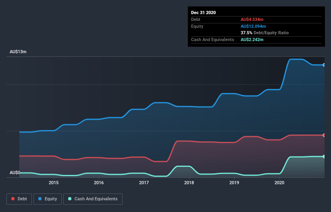Toggle the Debt series in the legend

click(x=19, y=199)
